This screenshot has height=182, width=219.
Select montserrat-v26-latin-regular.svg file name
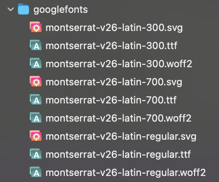tap(121, 137)
